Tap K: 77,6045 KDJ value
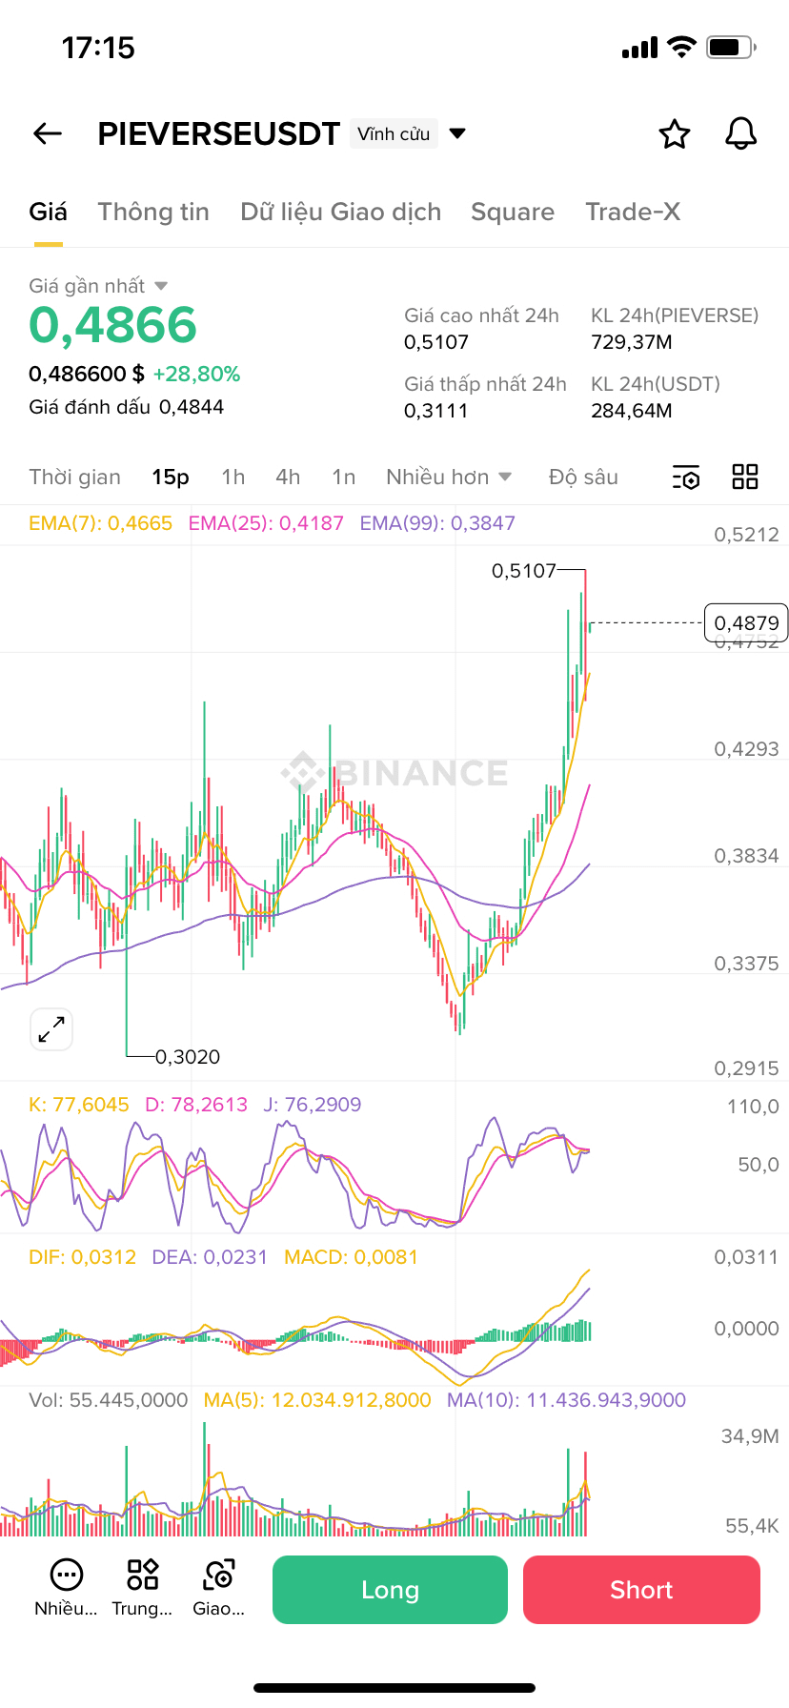Image resolution: width=789 pixels, height=1708 pixels. 78,1105
